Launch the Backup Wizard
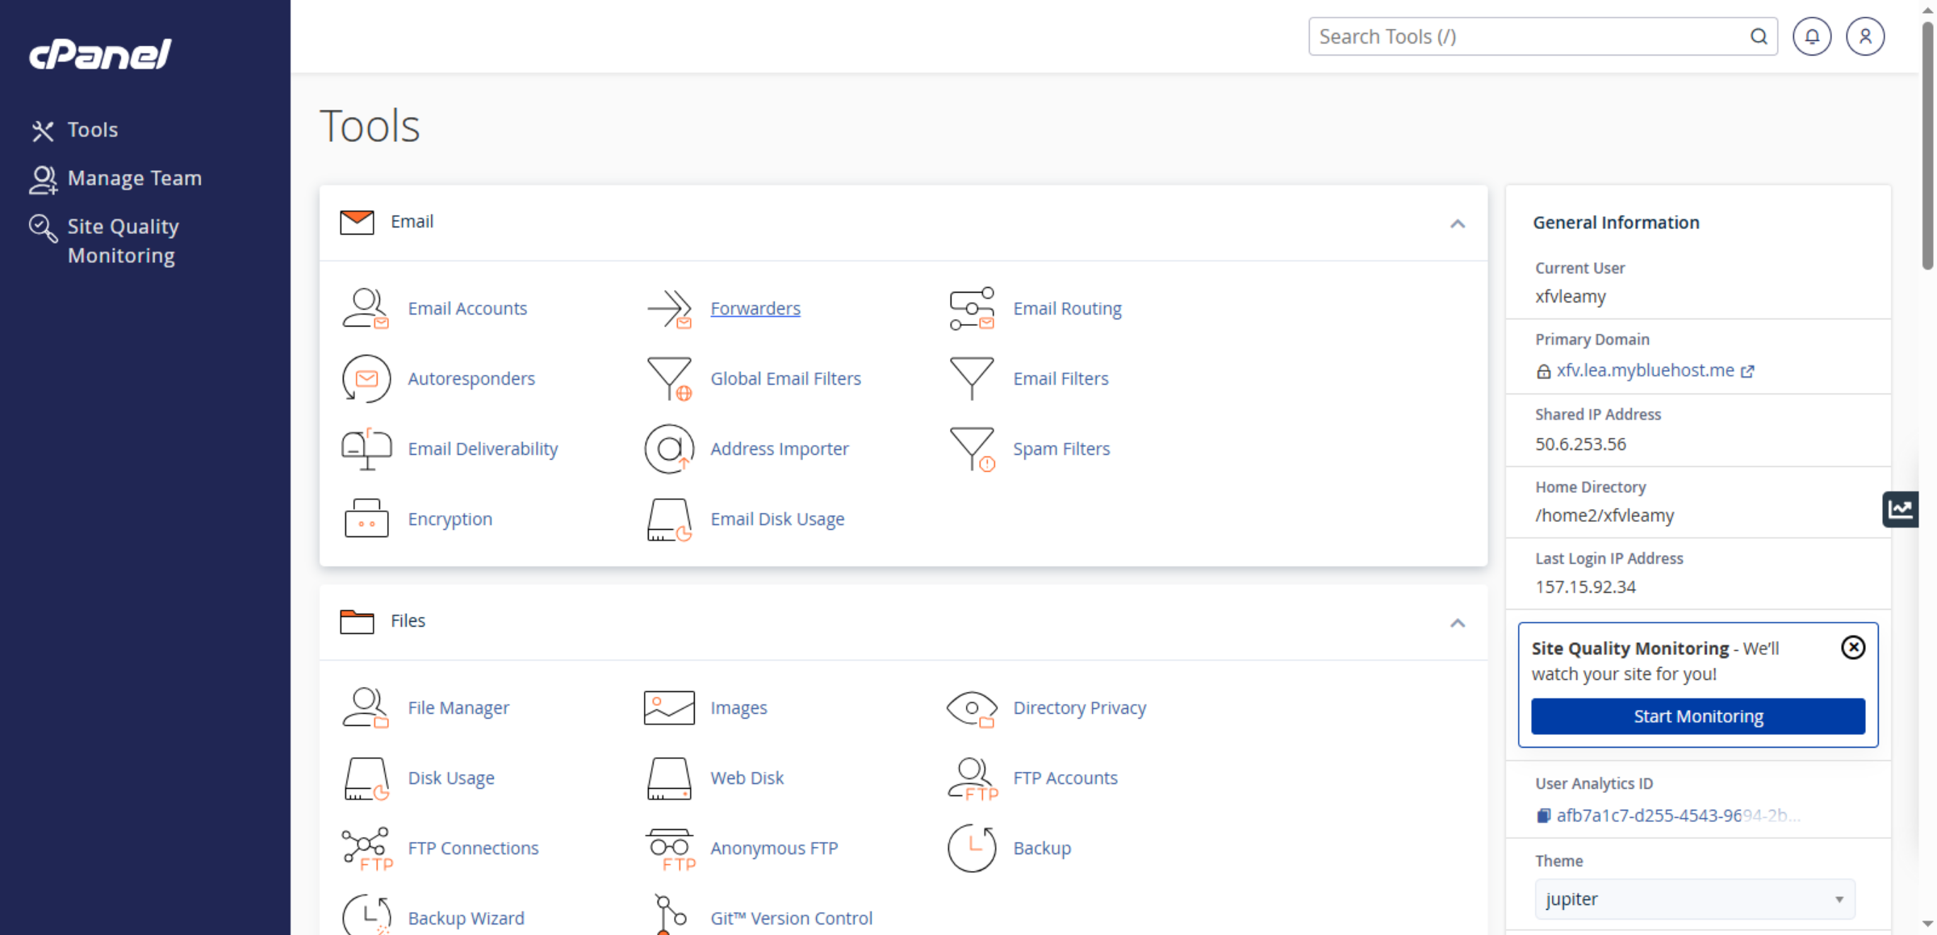This screenshot has height=935, width=1937. (x=466, y=918)
